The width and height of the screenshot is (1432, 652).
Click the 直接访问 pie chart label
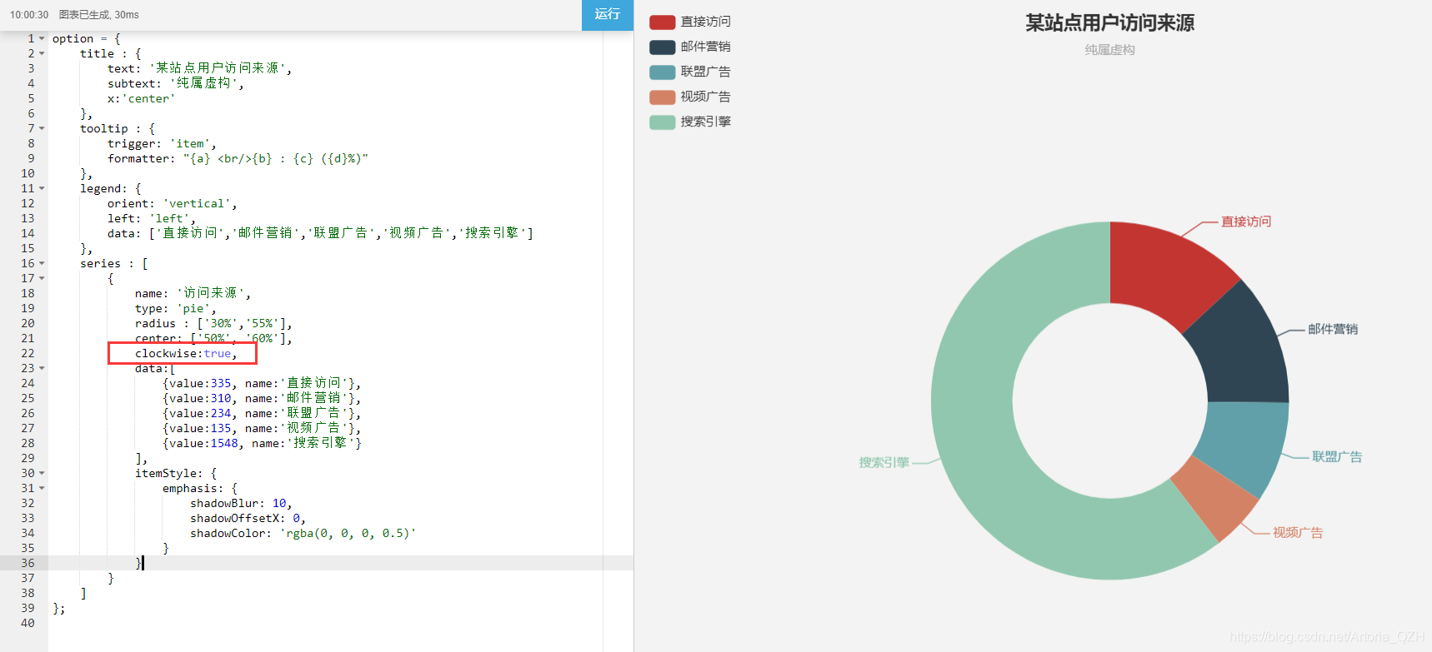tap(1246, 221)
